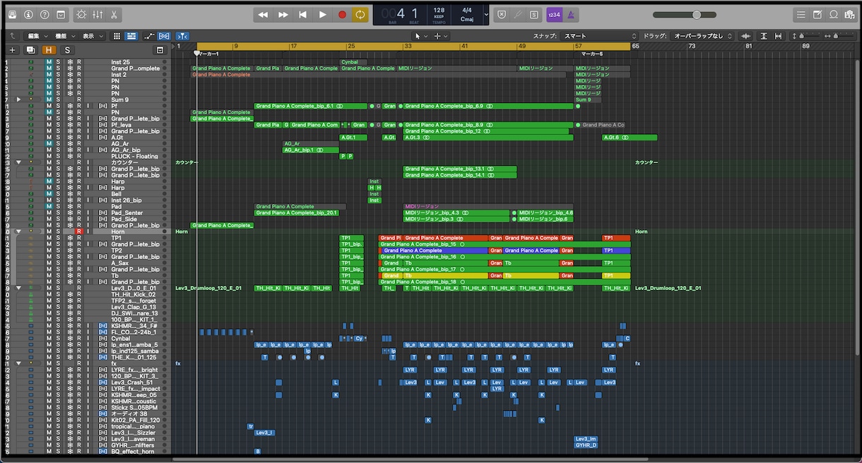Viewport: 862px width, 463px height.
Task: Show the Inspector with the i icon
Action: [28, 14]
